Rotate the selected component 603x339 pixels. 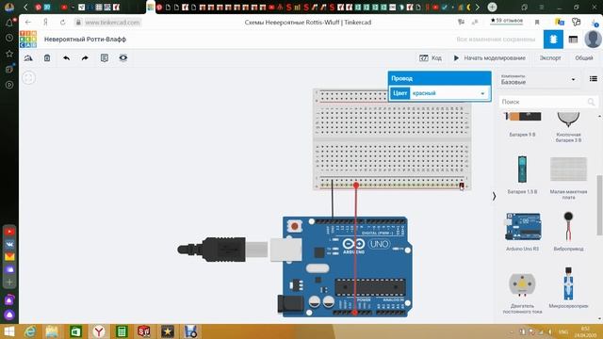coord(28,58)
